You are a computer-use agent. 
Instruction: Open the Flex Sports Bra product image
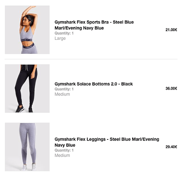[27, 30]
